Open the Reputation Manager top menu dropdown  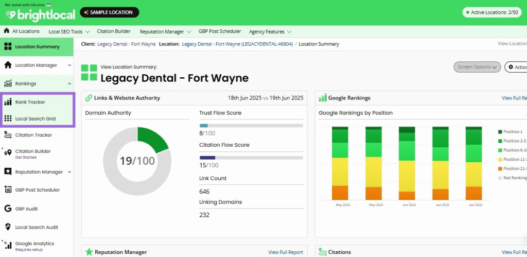(x=165, y=31)
